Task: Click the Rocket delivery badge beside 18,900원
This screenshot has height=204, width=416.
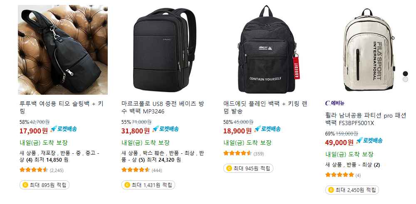Action: [x=267, y=129]
